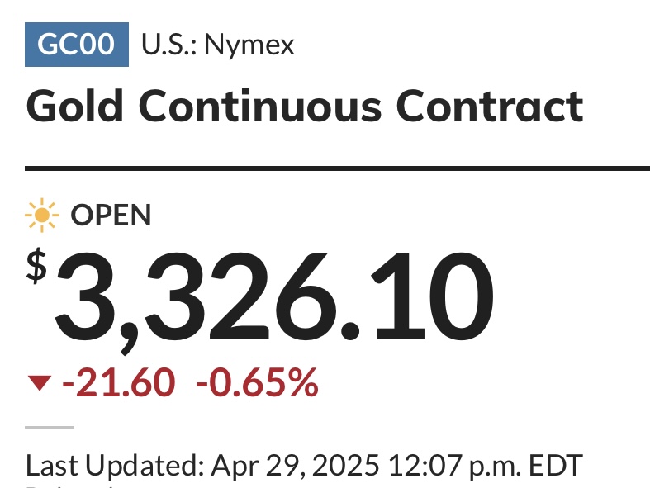Click the Gold Continuous Contract heading
The height and width of the screenshot is (488, 650).
click(x=305, y=107)
